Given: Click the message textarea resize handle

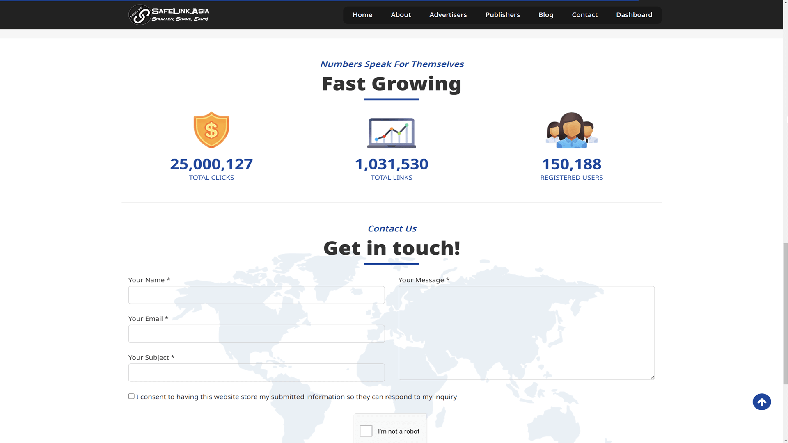Looking at the screenshot, I should point(652,377).
